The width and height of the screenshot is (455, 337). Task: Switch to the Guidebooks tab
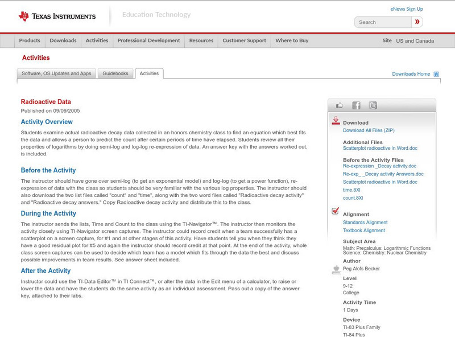[115, 73]
